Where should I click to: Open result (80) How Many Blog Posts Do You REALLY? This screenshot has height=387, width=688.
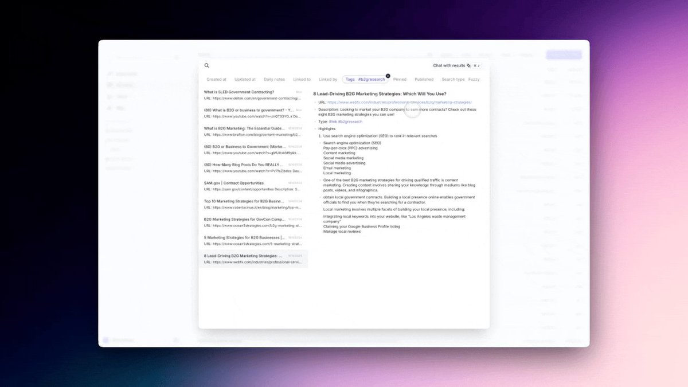(x=253, y=167)
